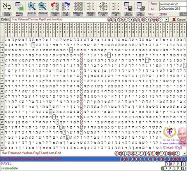The width and height of the screenshot is (187, 171).
Task: Click matrix row header 2
Action: click(x=2, y=45)
